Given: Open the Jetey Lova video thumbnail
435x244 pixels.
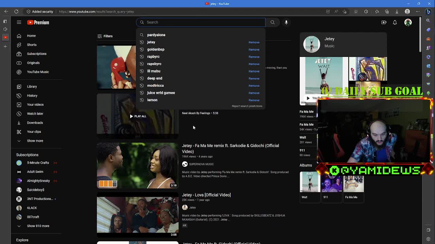Looking at the screenshot, I should [x=137, y=215].
